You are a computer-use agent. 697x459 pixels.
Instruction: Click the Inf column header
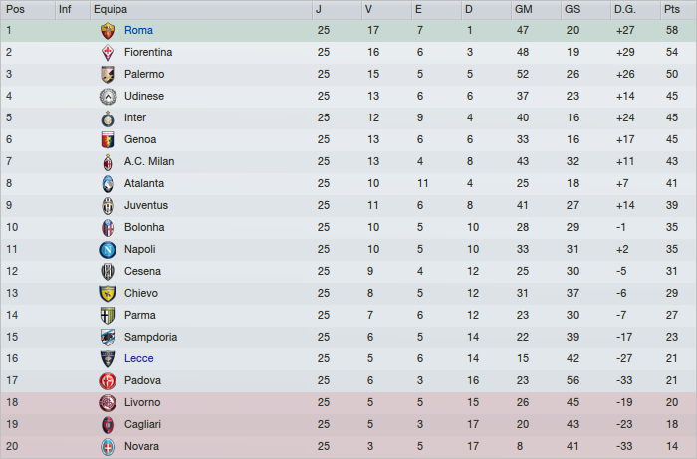coord(65,9)
